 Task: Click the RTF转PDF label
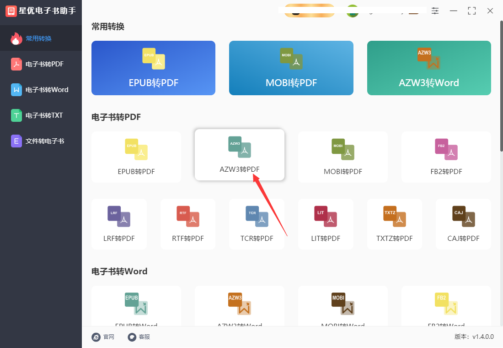pos(188,239)
